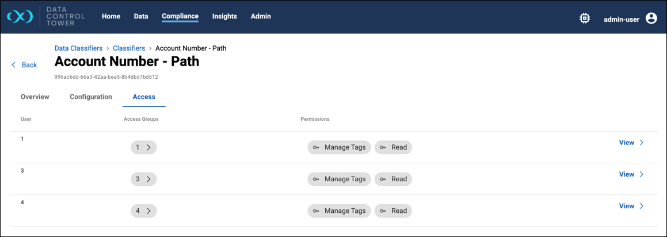The image size is (667, 237).
Task: Go to Data Classifiers breadcrumb
Action: point(78,48)
